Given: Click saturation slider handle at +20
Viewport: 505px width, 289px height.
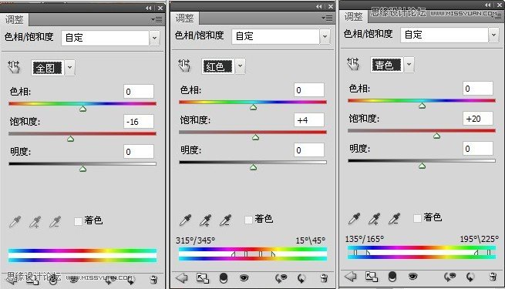Looking at the screenshot, I should [x=436, y=136].
